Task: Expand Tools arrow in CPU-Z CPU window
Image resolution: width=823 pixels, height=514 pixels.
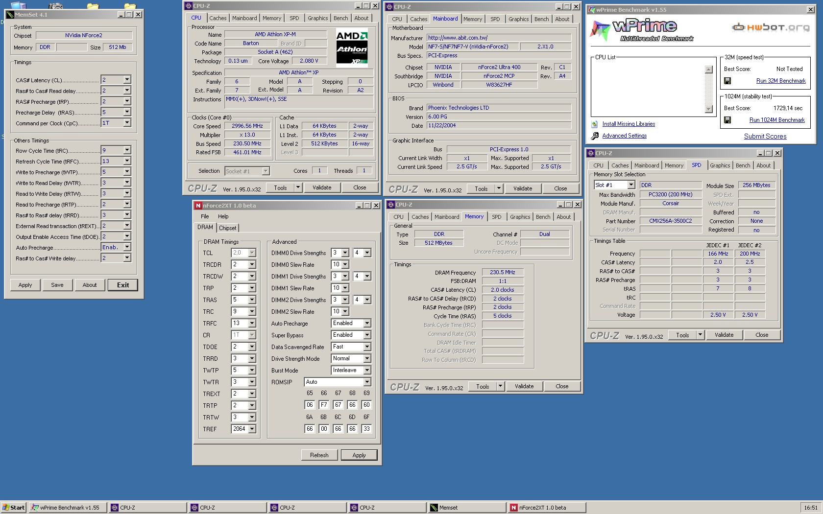Action: coord(297,187)
